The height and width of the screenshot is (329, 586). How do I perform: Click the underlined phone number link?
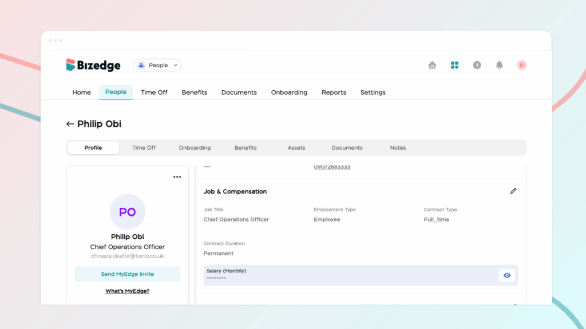point(332,167)
